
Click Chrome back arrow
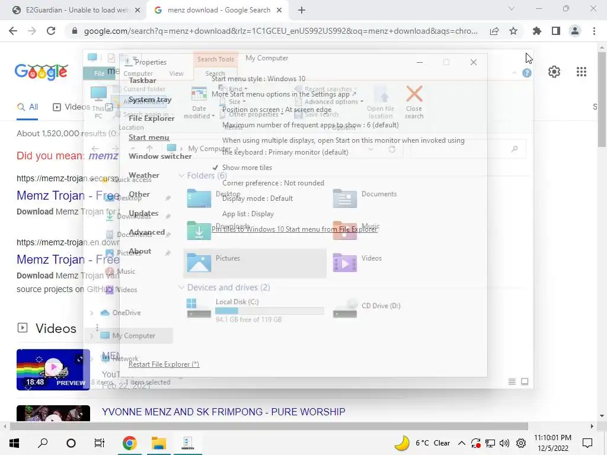coord(13,31)
